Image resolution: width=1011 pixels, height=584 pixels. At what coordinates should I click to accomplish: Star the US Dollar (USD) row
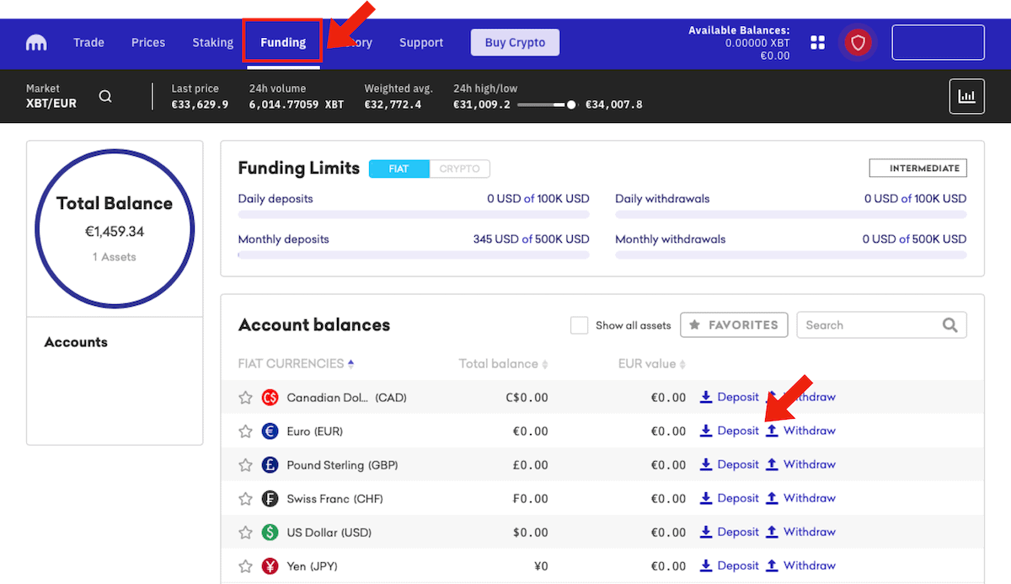pos(245,533)
